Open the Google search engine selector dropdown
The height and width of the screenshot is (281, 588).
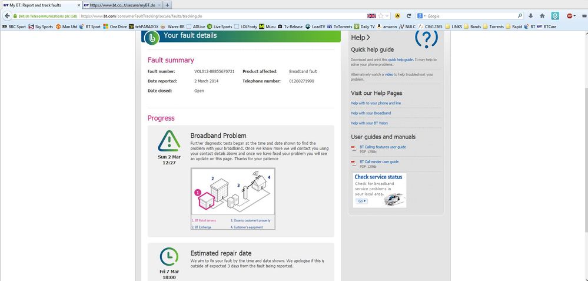(421, 16)
